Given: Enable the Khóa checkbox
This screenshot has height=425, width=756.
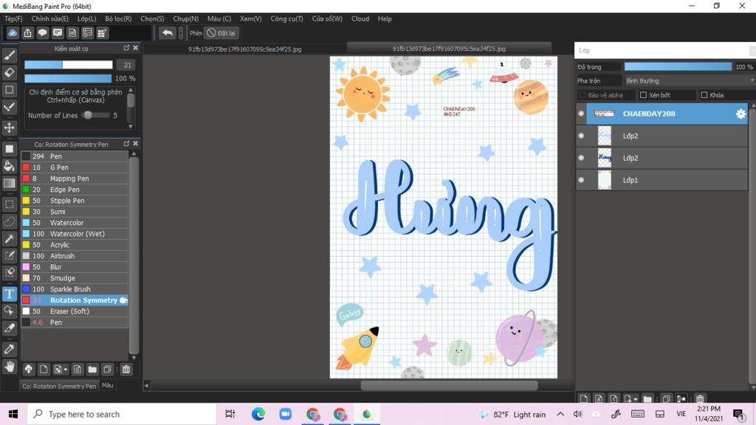Looking at the screenshot, I should point(704,95).
